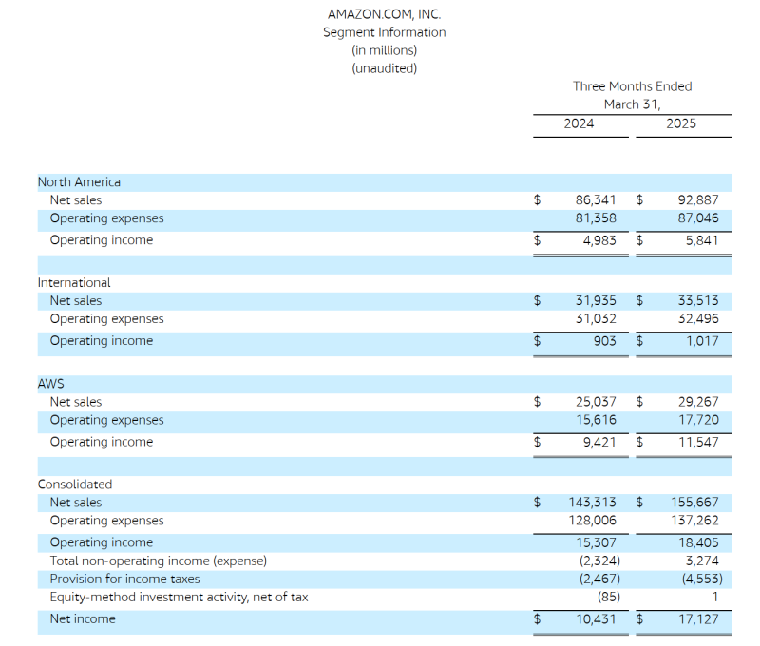Image resolution: width=760 pixels, height=646 pixels.
Task: Select AWS 2024 operating expenses 15,616
Action: (596, 420)
